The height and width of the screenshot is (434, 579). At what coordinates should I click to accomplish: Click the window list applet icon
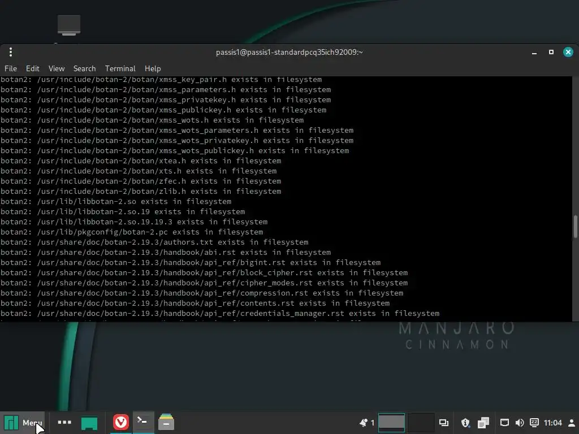(443, 423)
